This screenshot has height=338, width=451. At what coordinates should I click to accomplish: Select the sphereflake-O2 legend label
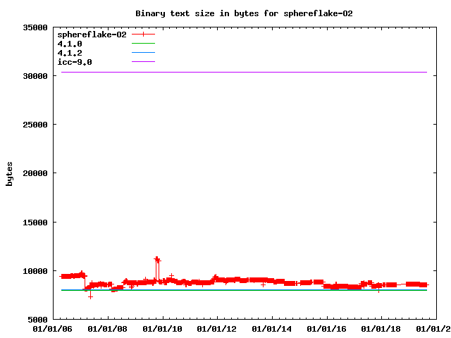pyautogui.click(x=92, y=35)
